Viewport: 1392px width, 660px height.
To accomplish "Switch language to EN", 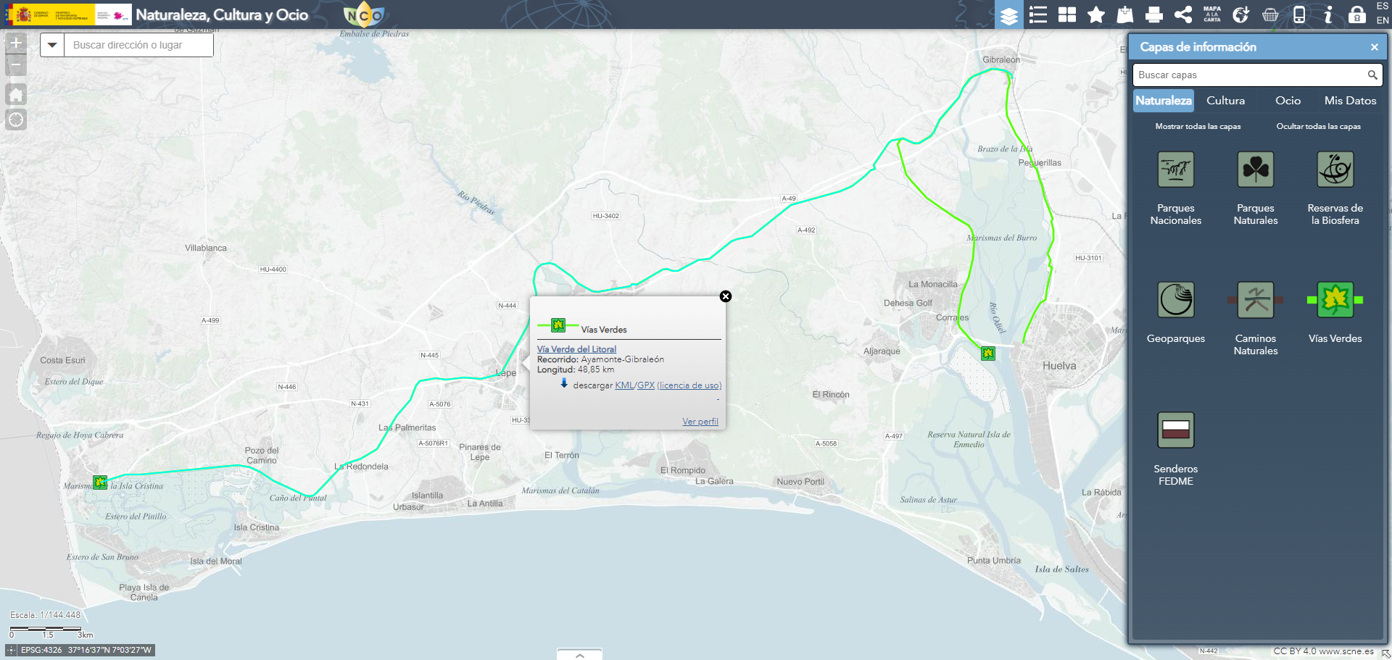I will [x=1383, y=20].
